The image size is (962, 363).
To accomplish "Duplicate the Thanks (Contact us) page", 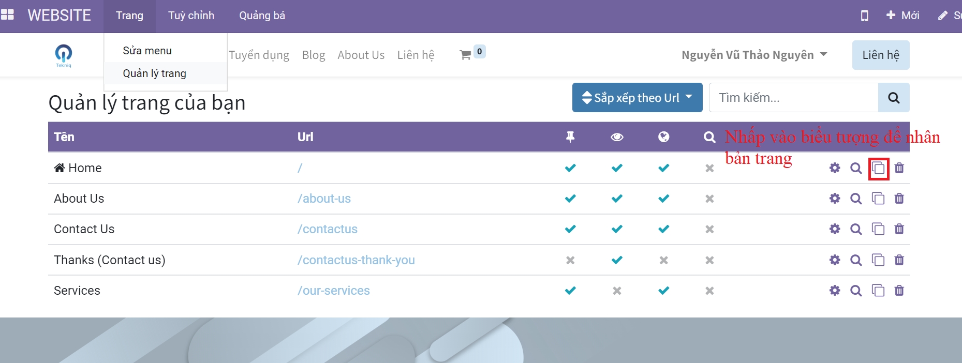I will (x=878, y=260).
